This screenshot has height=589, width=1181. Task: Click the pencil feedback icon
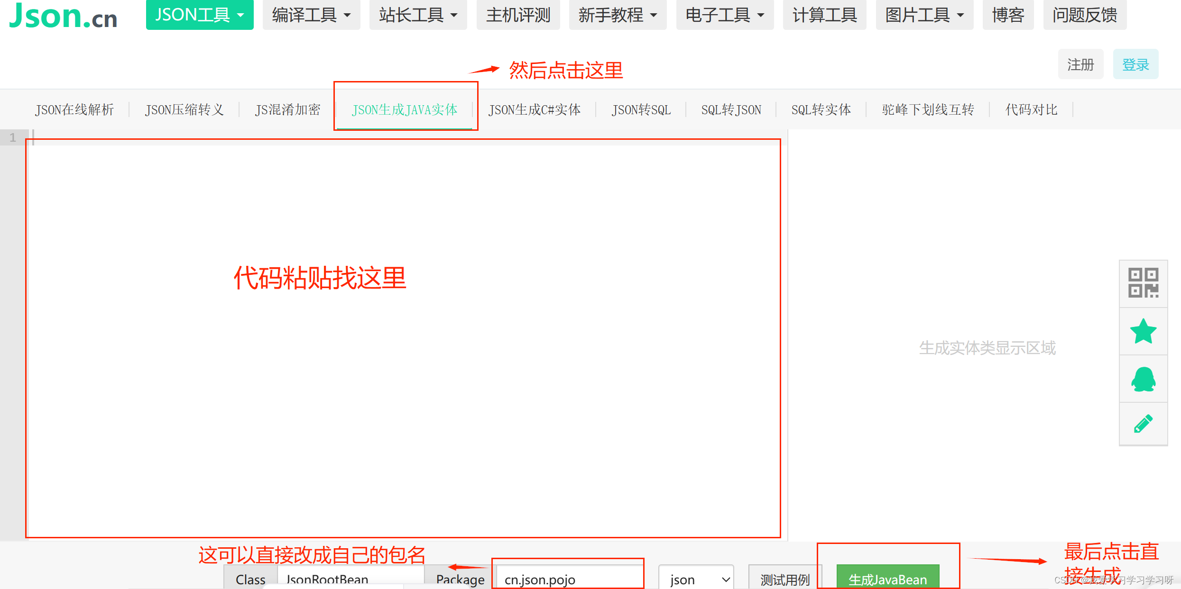[1143, 424]
